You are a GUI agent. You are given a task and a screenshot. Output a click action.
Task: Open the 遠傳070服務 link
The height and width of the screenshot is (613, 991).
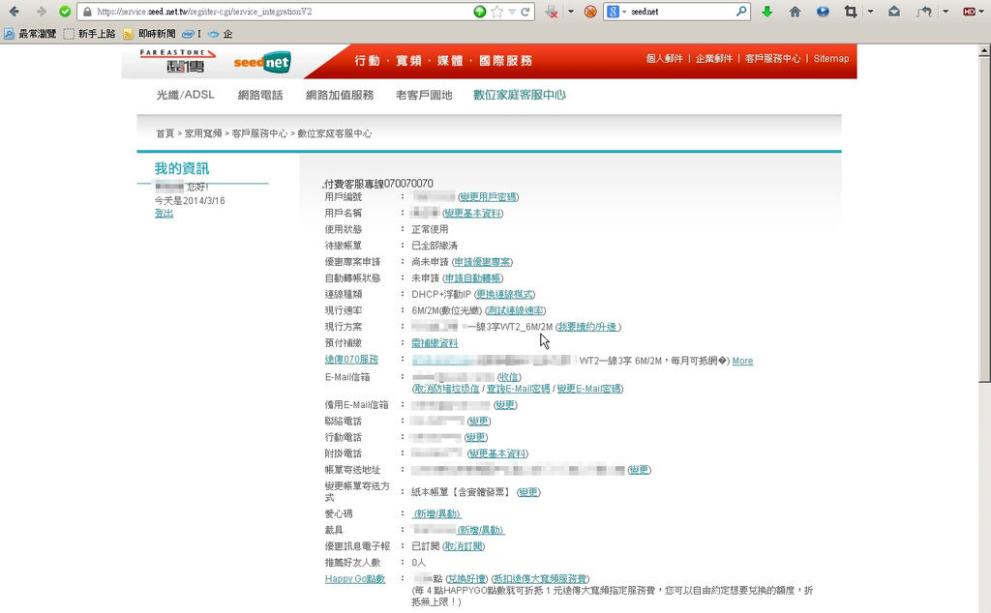[x=351, y=360]
